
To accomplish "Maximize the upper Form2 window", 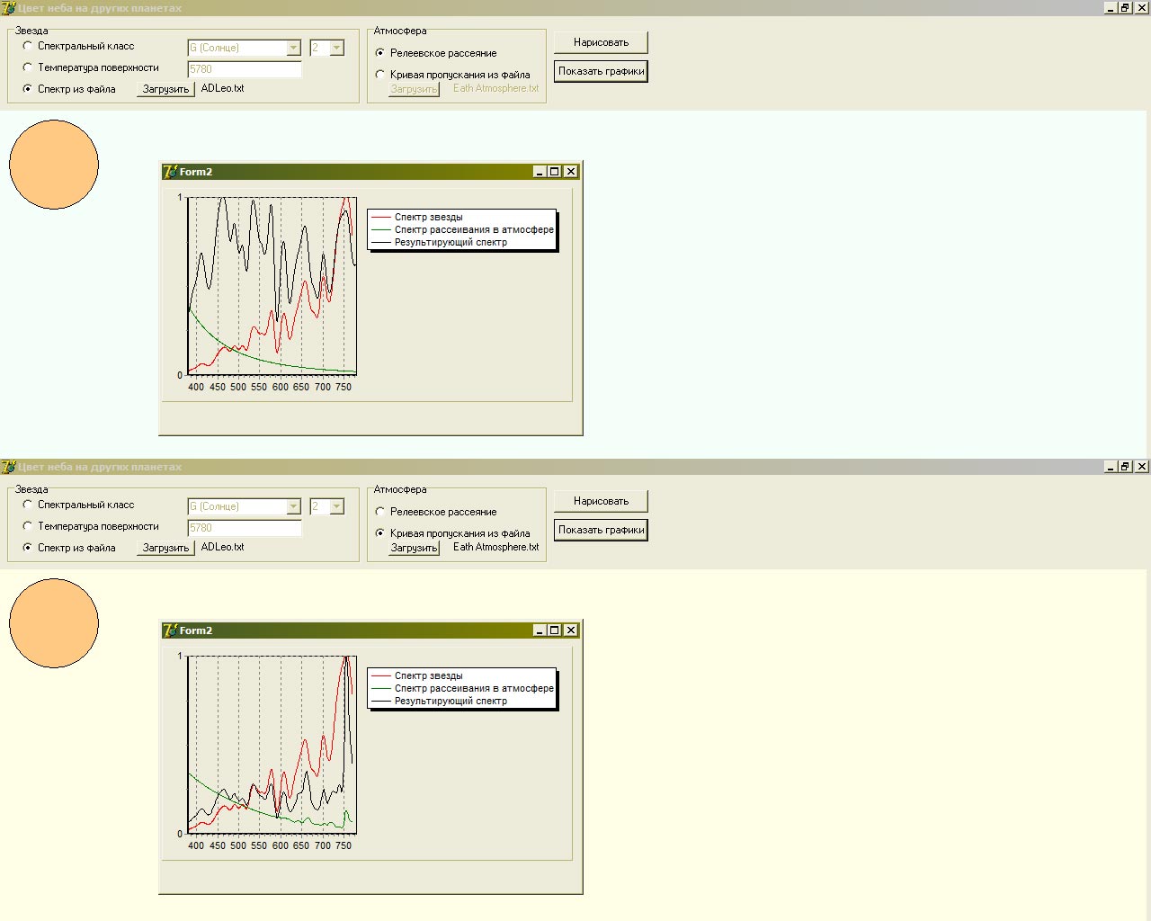I will 555,172.
